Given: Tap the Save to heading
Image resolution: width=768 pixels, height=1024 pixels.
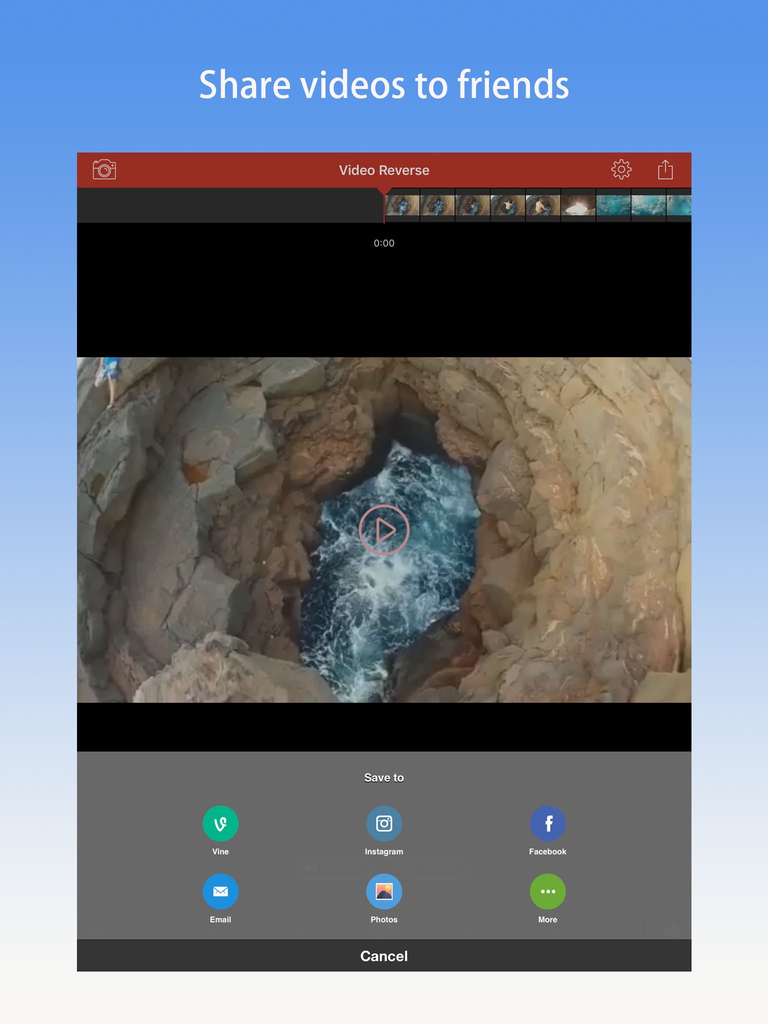Looking at the screenshot, I should [384, 777].
